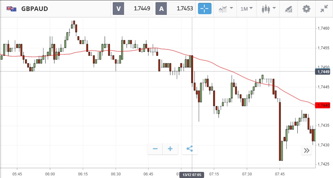This screenshot has height=178, width=333.
Task: Select the drawing tools pencil icon
Action: tap(288, 9)
